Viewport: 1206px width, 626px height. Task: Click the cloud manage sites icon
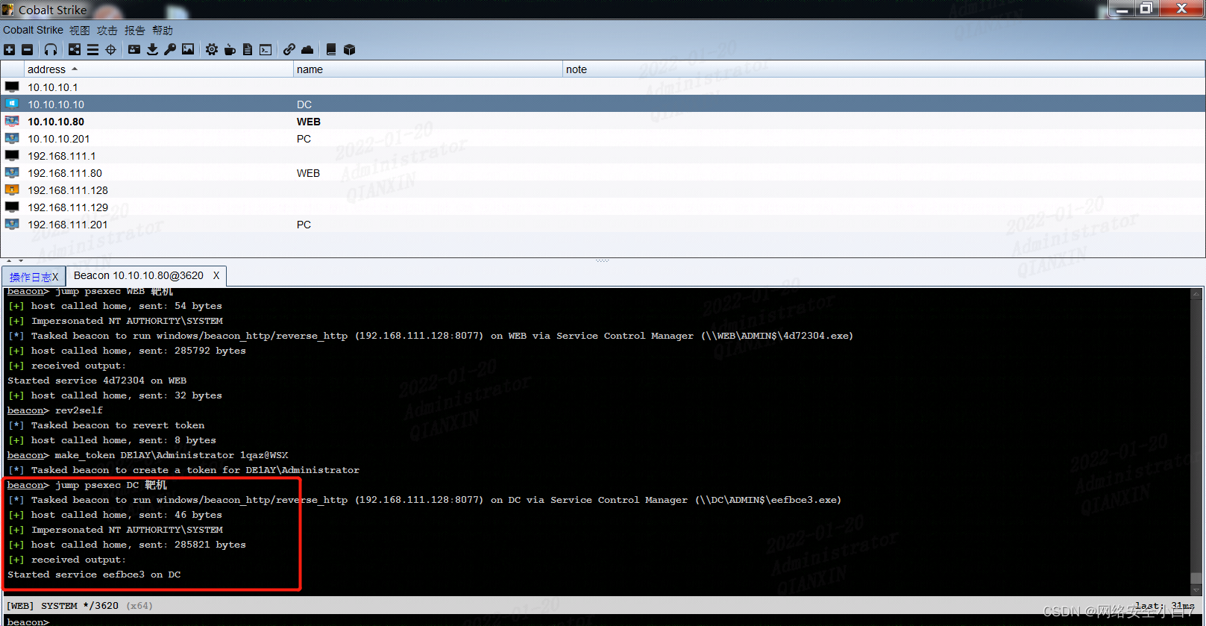point(307,50)
